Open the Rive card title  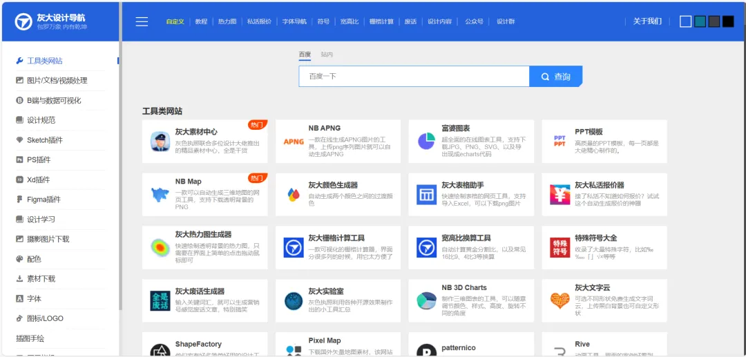tap(582, 344)
